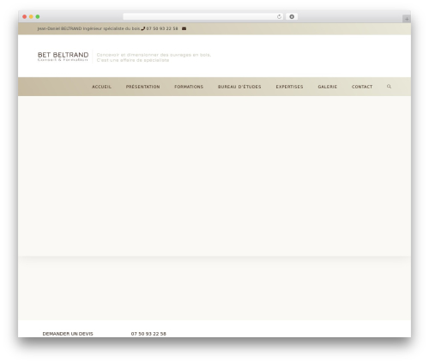The width and height of the screenshot is (429, 363).
Task: Open the PRÉSENTATION menu item
Action: tap(143, 87)
